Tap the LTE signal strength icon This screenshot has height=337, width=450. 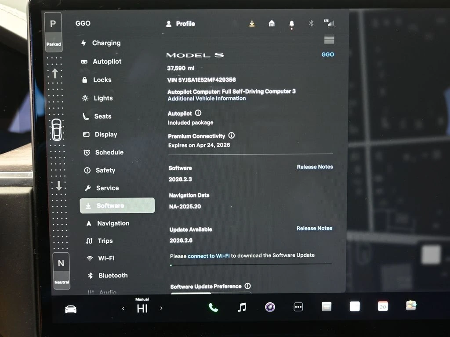coord(329,23)
